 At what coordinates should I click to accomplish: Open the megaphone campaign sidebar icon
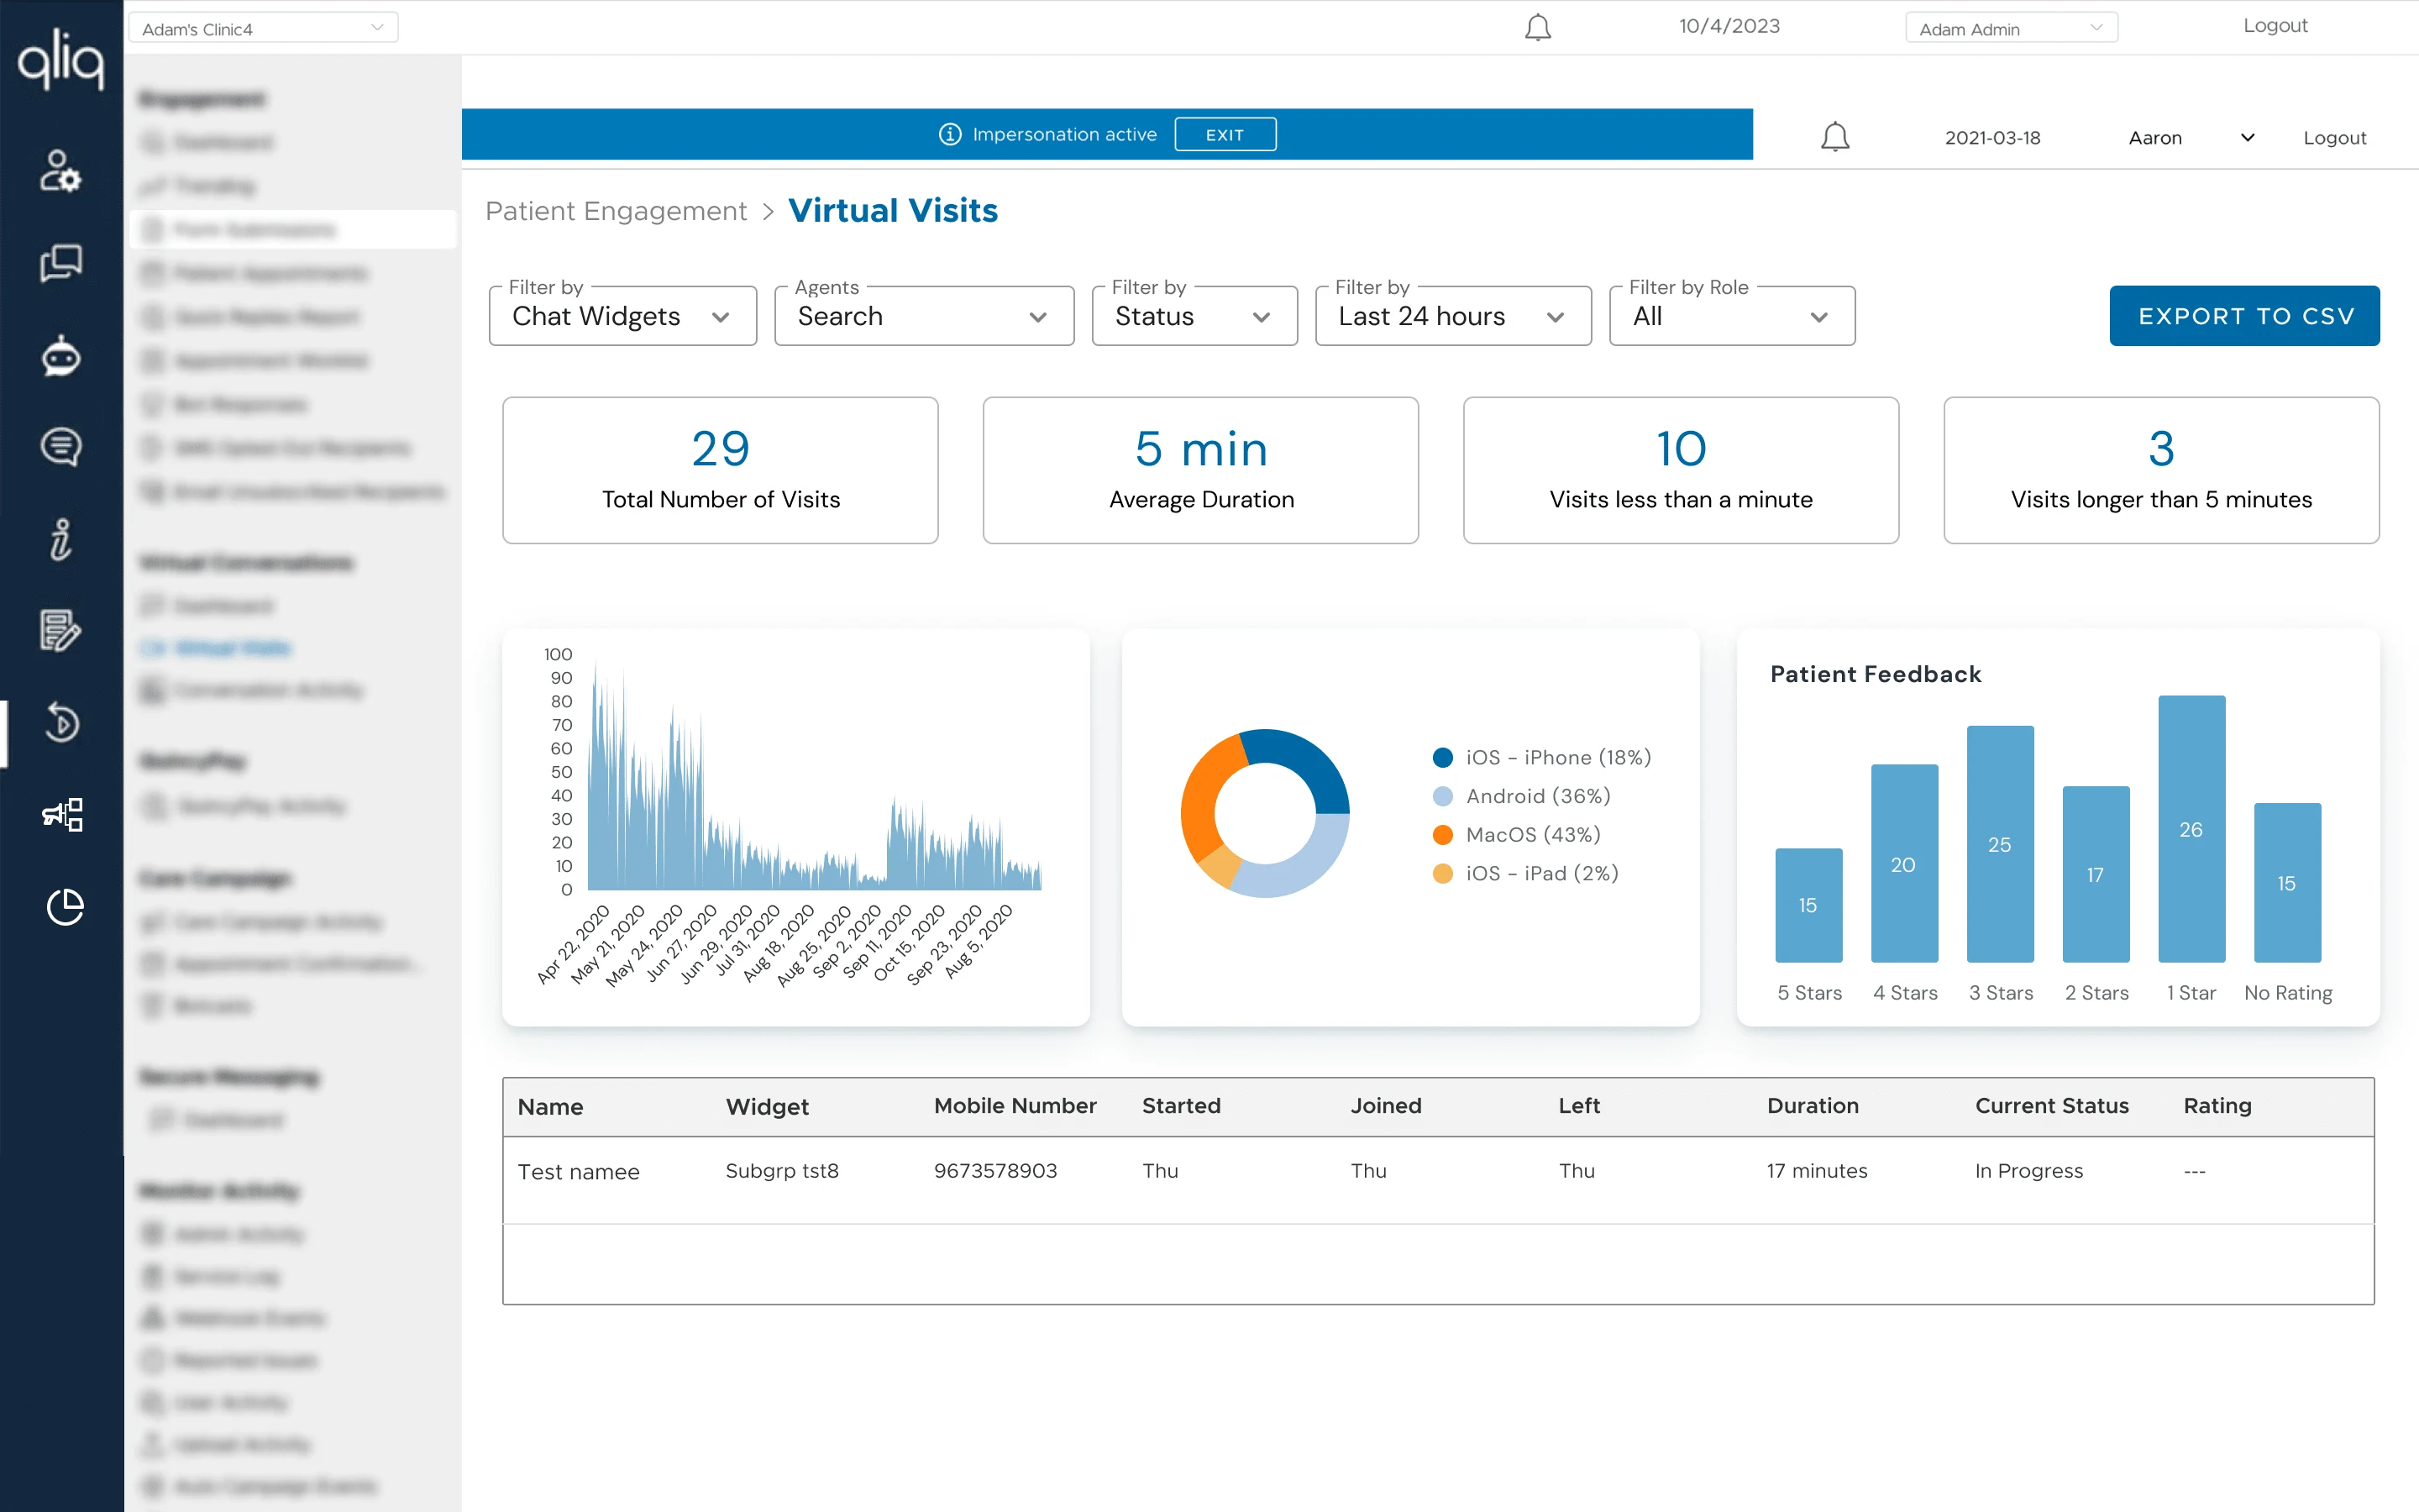[x=62, y=814]
